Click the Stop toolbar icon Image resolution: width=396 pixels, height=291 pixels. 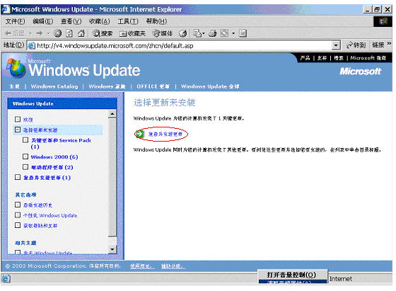point(58,33)
